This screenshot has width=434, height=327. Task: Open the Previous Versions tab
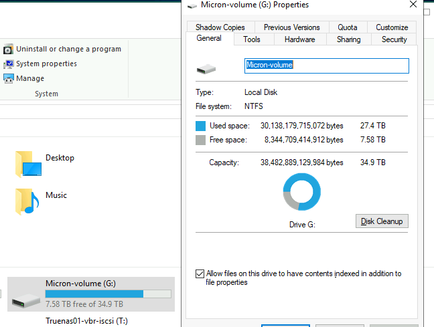pyautogui.click(x=292, y=27)
